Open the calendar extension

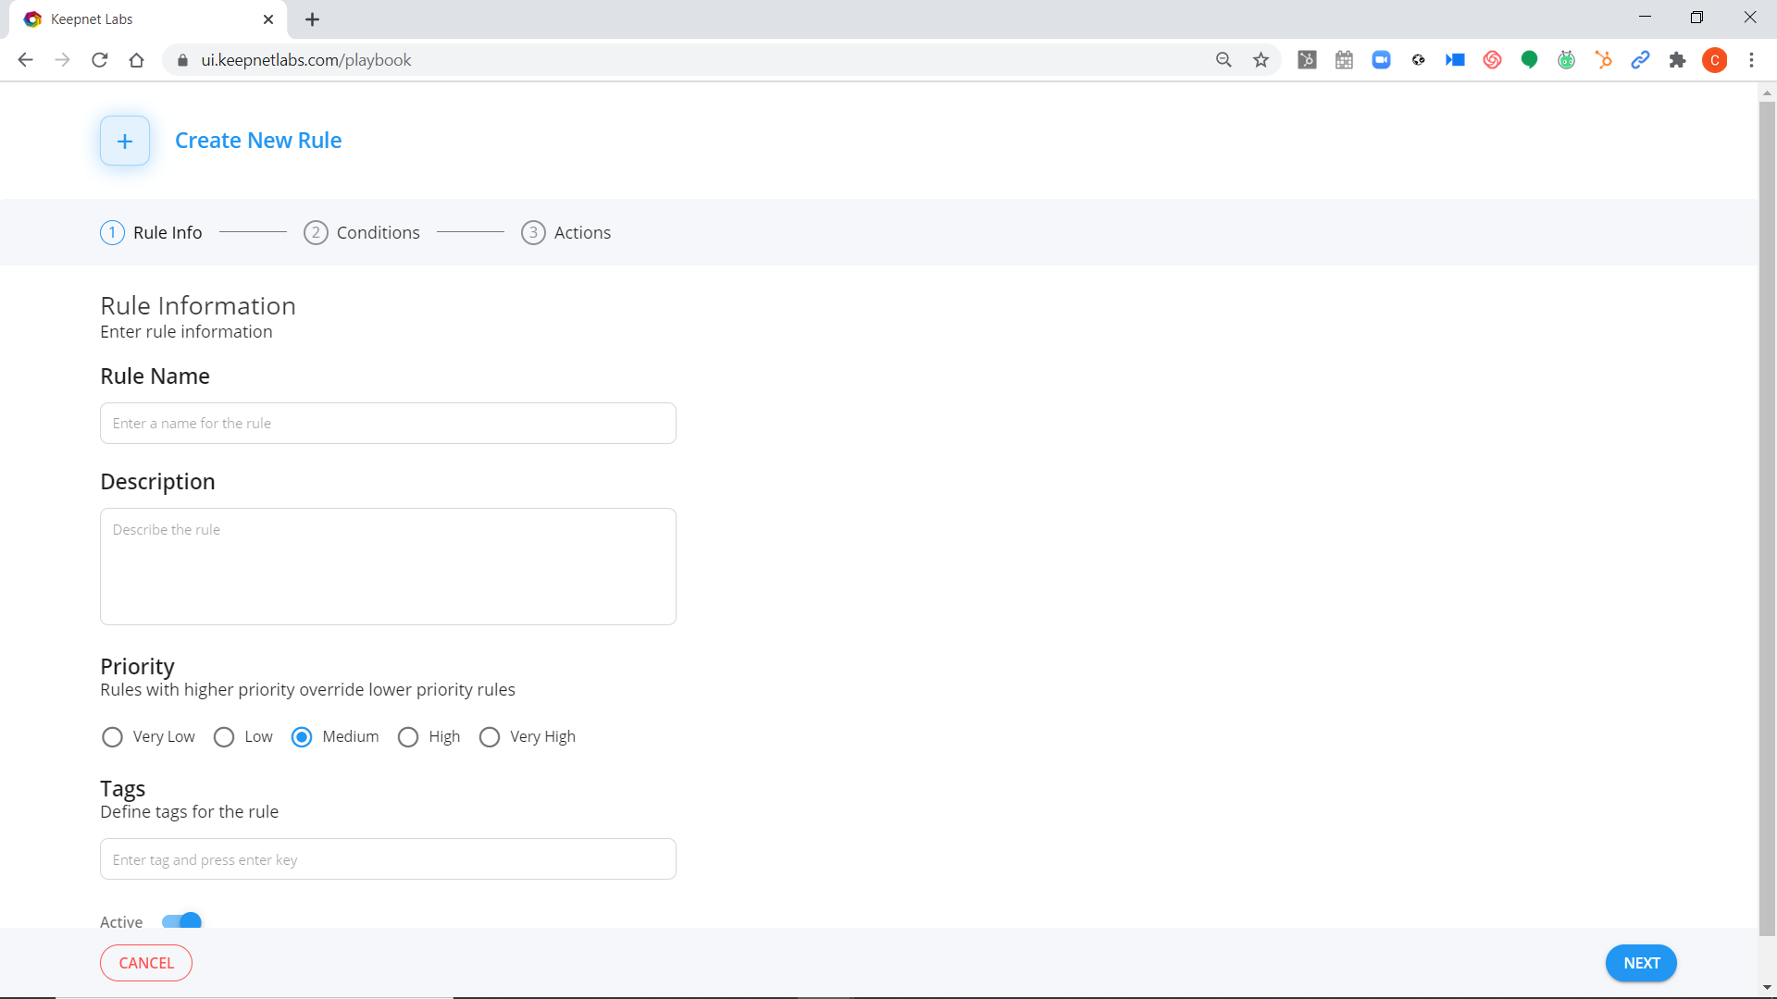point(1344,59)
